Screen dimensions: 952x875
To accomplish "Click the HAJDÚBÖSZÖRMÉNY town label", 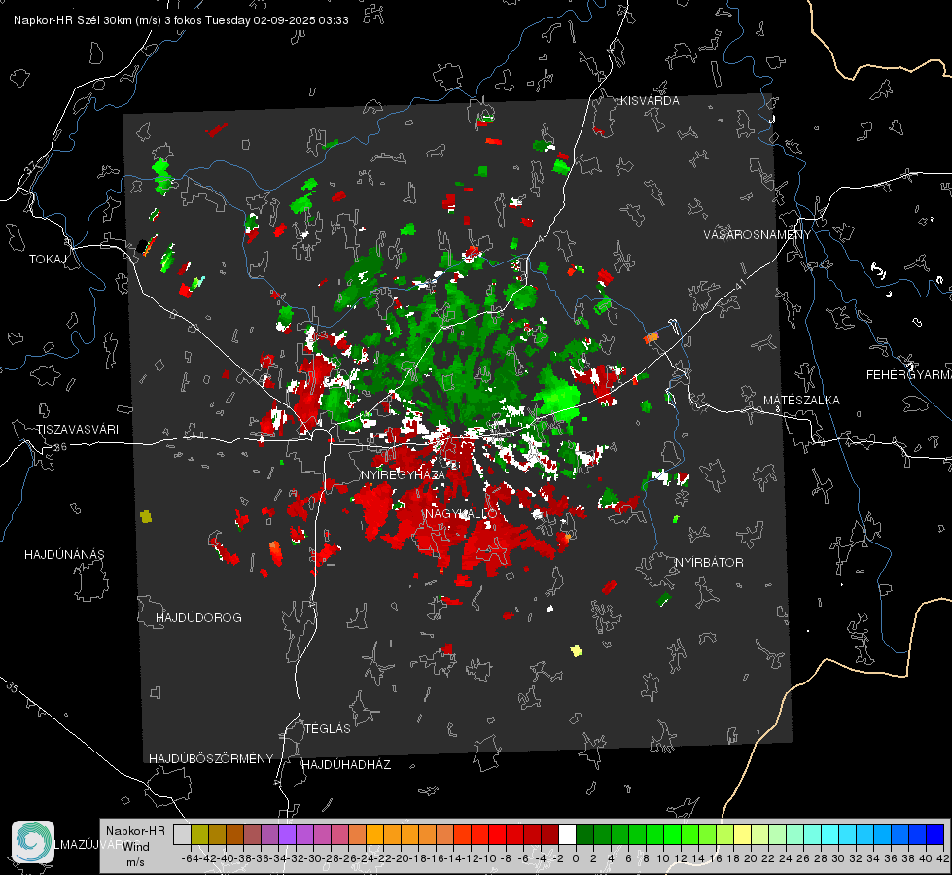I will click(211, 758).
